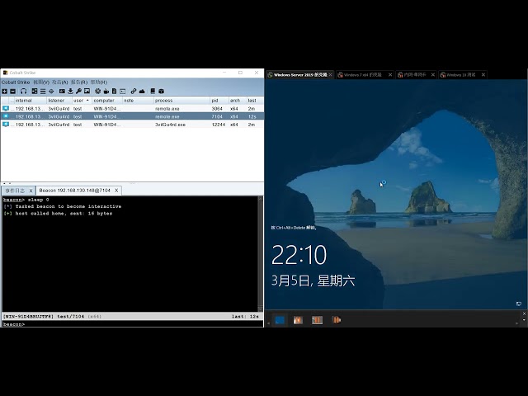This screenshot has width=528, height=396.
Task: Open the Credentials viewer icon
Action: coord(62,92)
